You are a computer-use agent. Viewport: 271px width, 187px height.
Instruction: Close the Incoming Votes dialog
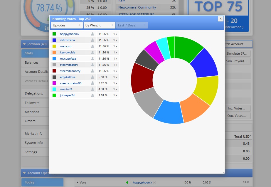(x=220, y=19)
